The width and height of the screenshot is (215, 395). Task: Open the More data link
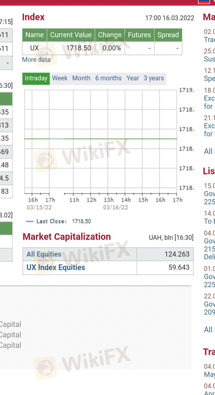36,60
